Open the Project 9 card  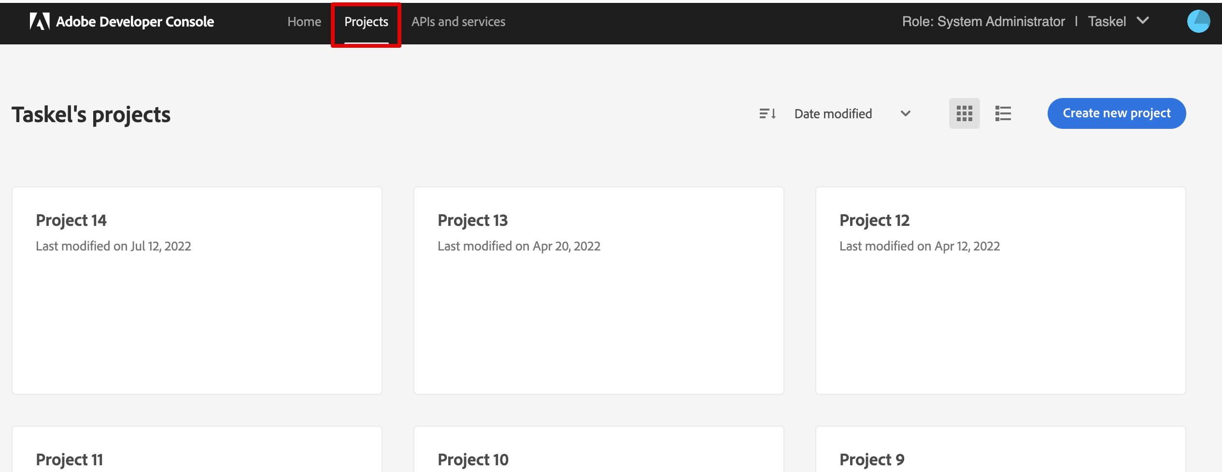(1000, 454)
